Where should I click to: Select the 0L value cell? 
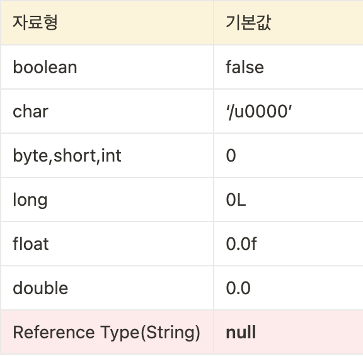(x=289, y=199)
